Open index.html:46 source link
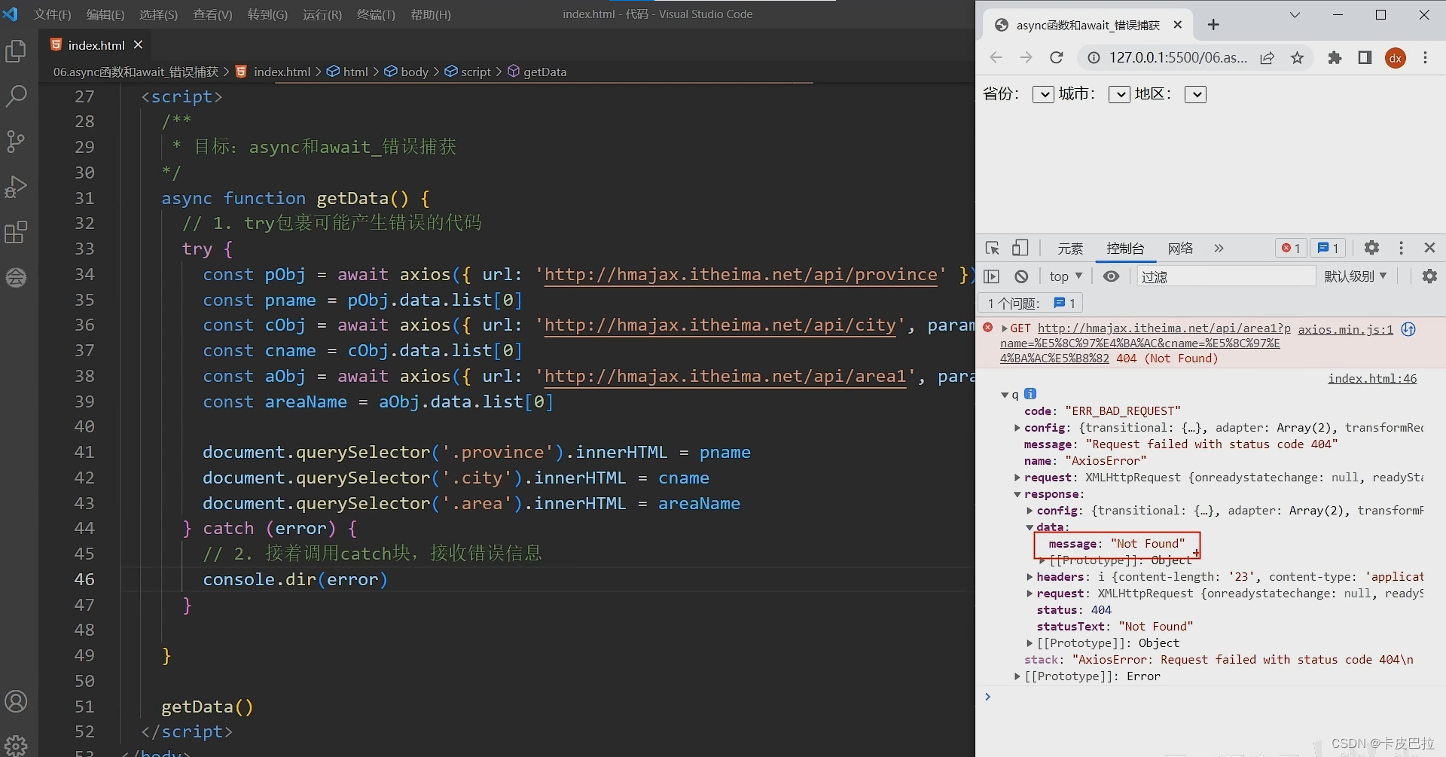This screenshot has width=1446, height=757. click(1372, 378)
